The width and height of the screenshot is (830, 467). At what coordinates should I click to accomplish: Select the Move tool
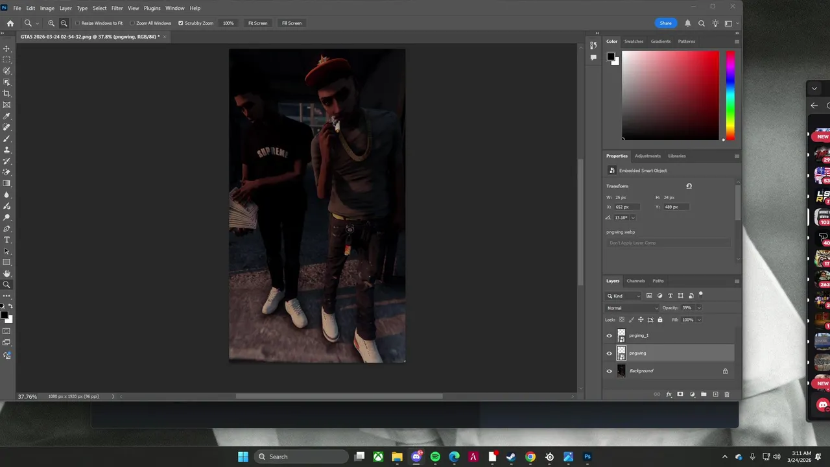(7, 49)
